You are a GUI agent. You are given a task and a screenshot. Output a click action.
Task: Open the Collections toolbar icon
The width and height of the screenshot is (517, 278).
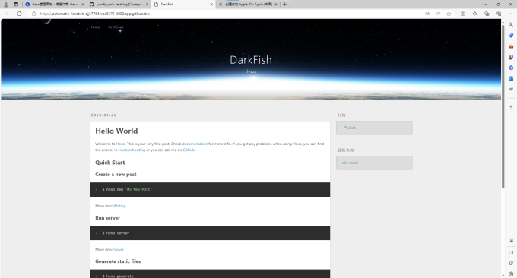(x=487, y=14)
